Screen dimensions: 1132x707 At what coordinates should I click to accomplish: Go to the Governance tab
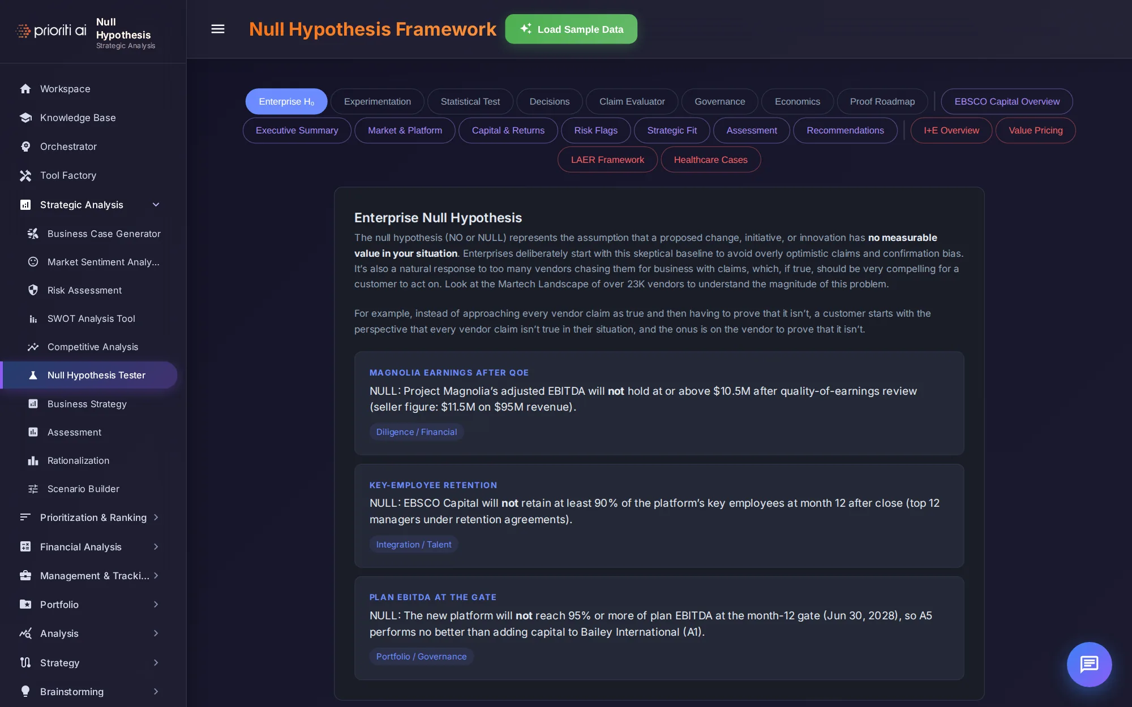[x=720, y=102]
